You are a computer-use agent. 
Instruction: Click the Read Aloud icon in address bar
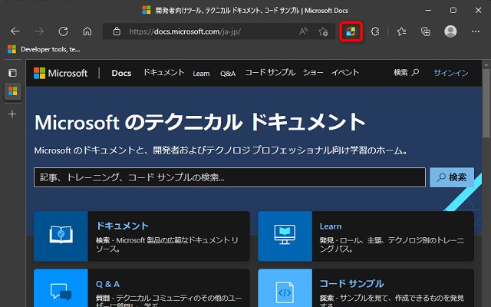tap(303, 31)
